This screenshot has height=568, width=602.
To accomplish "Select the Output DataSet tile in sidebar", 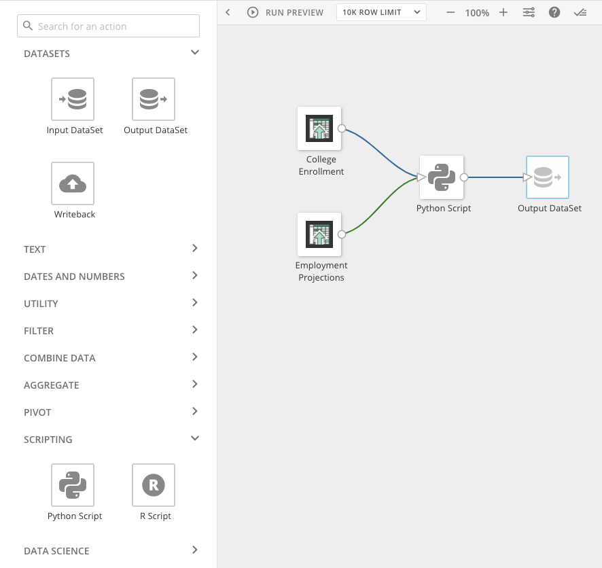I will tap(154, 99).
